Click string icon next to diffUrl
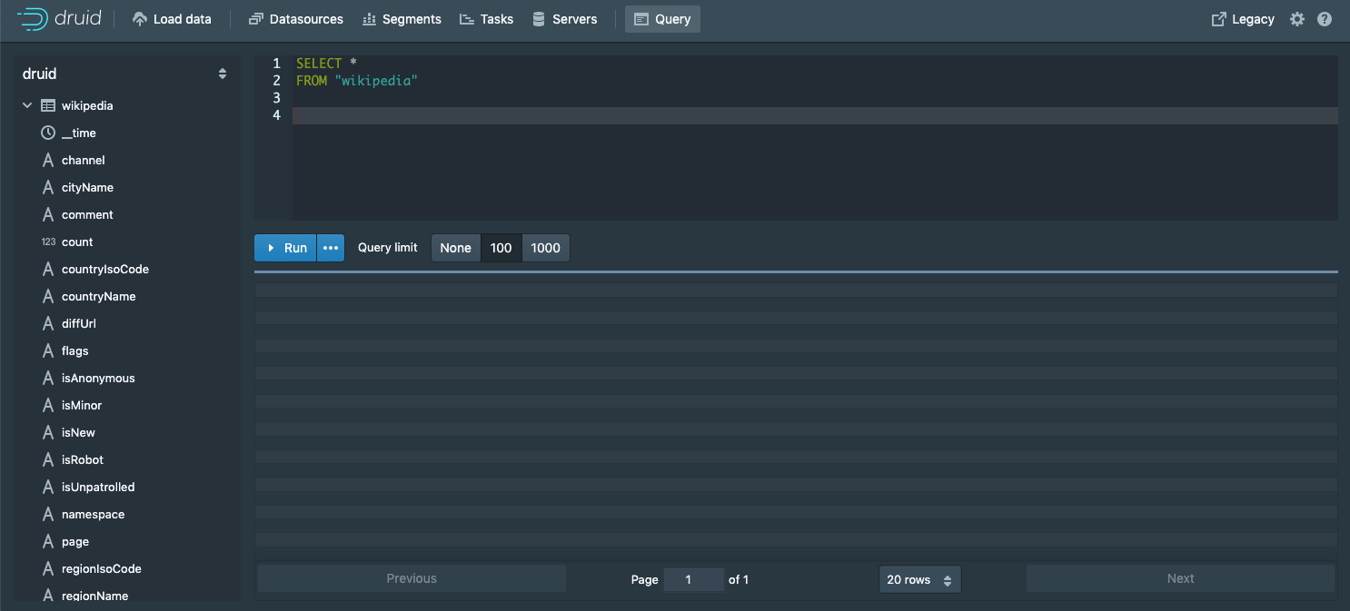Viewport: 1350px width, 611px height. pyautogui.click(x=48, y=324)
